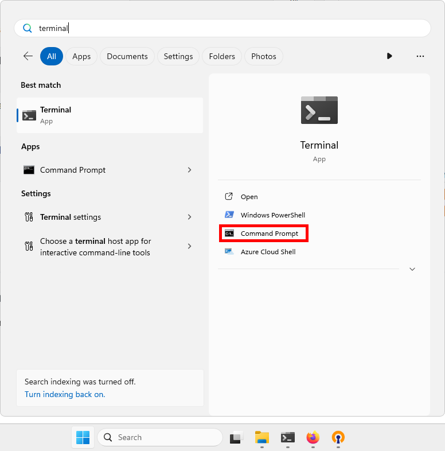Click the large Terminal preview icon
This screenshot has width=445, height=451.
(319, 110)
